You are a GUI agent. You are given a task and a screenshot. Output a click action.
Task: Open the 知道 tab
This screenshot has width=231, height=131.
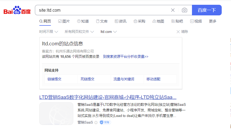point(83,21)
